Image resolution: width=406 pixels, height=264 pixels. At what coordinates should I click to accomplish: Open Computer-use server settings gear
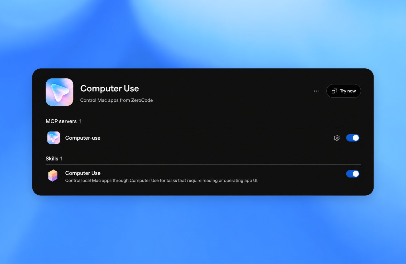[337, 138]
